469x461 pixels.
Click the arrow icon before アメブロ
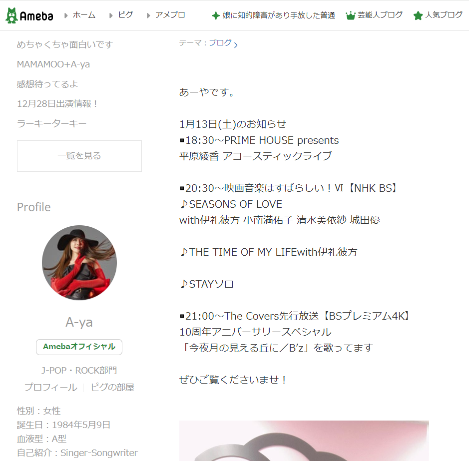tap(148, 15)
